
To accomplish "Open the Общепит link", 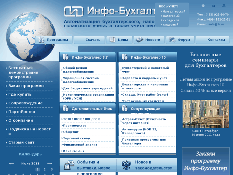I will pyautogui.click(x=71, y=132).
